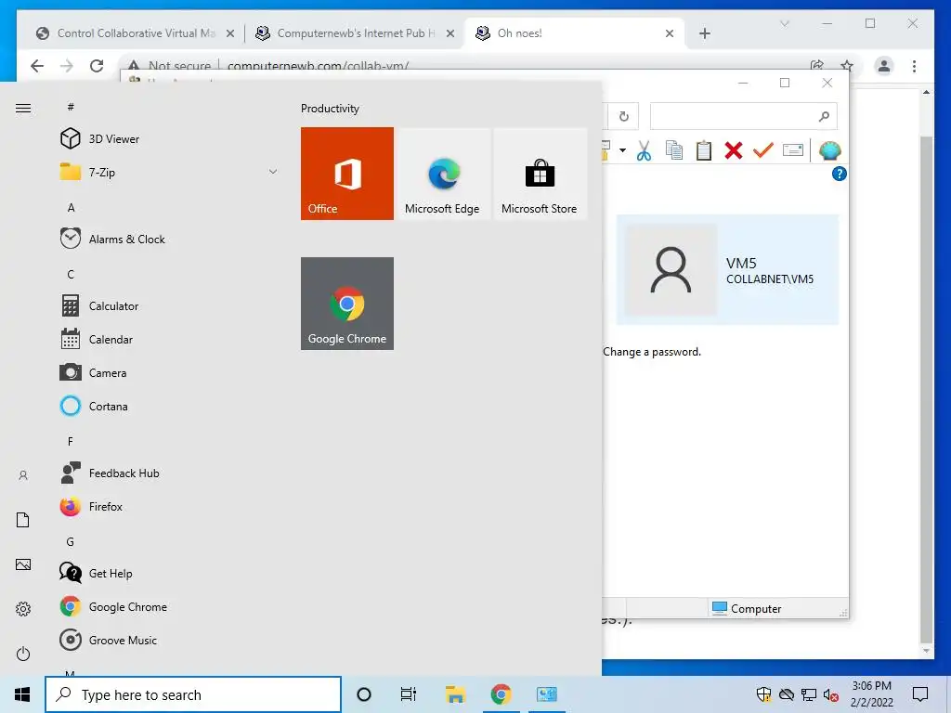Click the Office tile
This screenshot has height=713, width=951.
[x=347, y=174]
